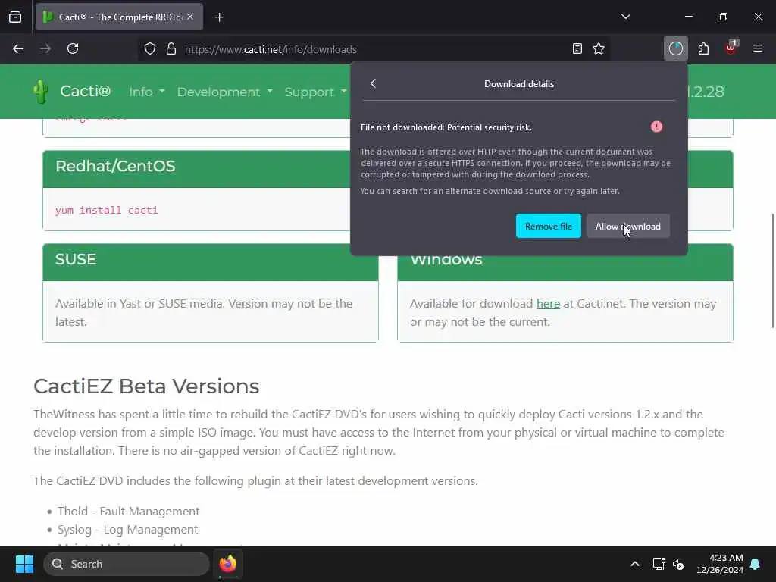Expand the Info navigation dropdown

(146, 92)
